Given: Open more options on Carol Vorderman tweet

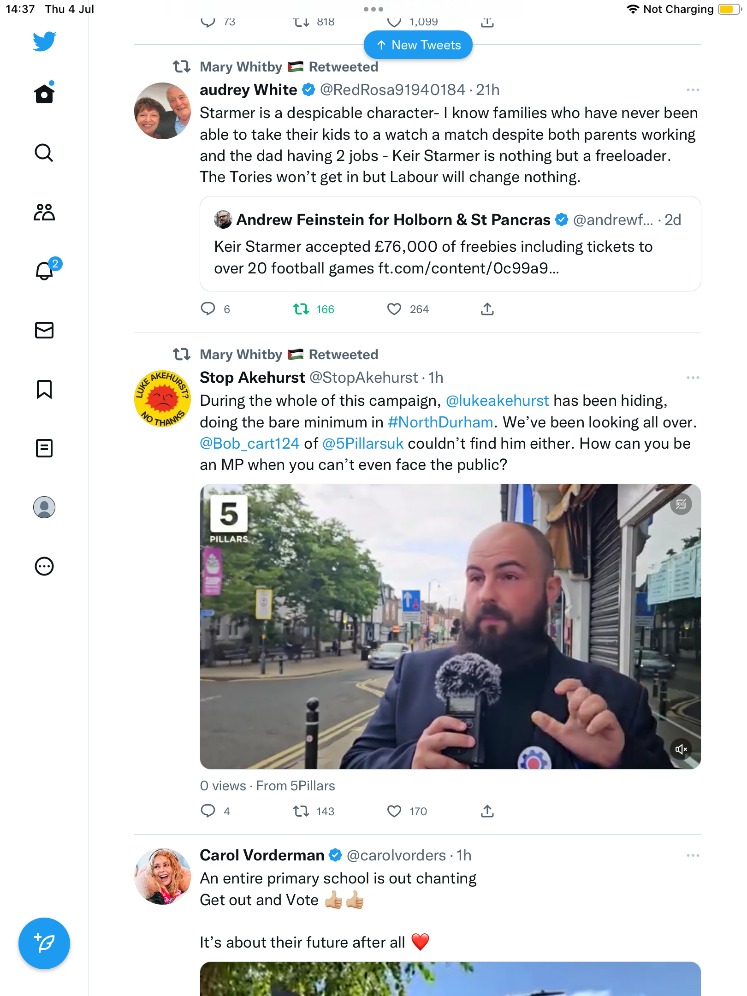Looking at the screenshot, I should point(693,855).
